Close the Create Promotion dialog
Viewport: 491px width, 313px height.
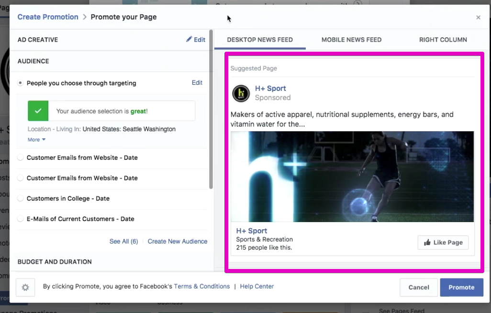pyautogui.click(x=478, y=18)
